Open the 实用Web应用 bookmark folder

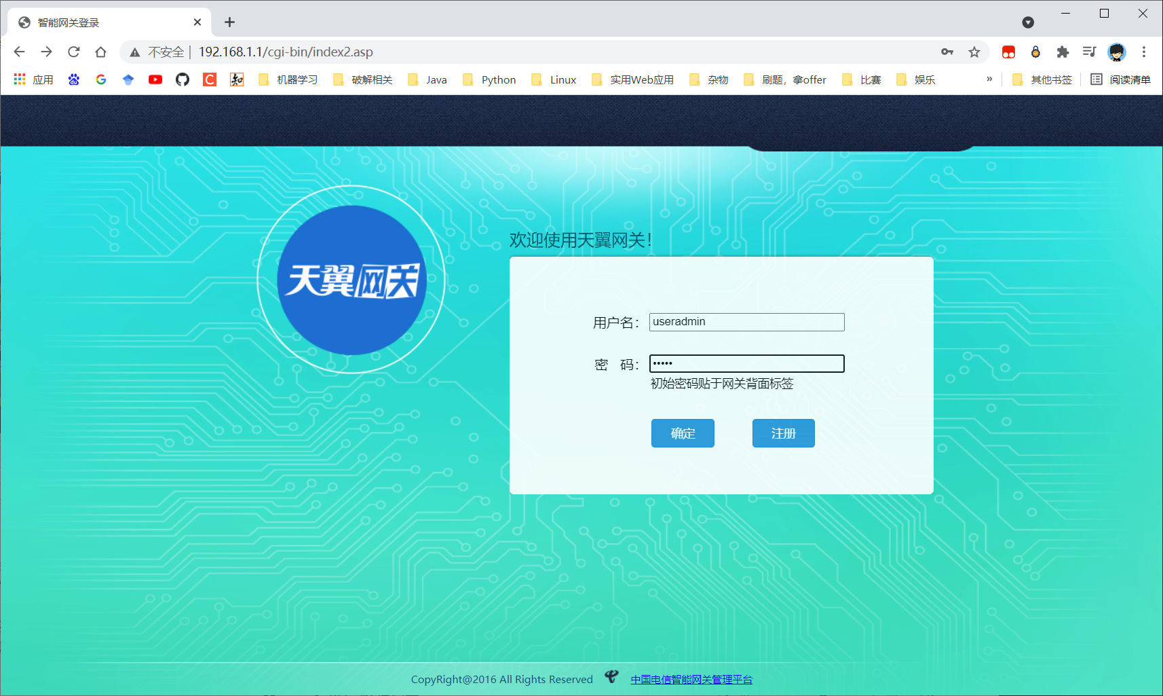632,79
